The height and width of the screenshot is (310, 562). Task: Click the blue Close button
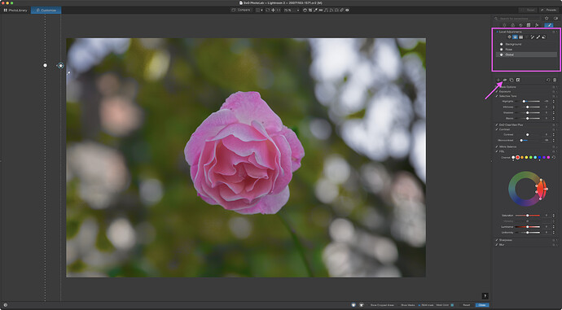(482, 305)
